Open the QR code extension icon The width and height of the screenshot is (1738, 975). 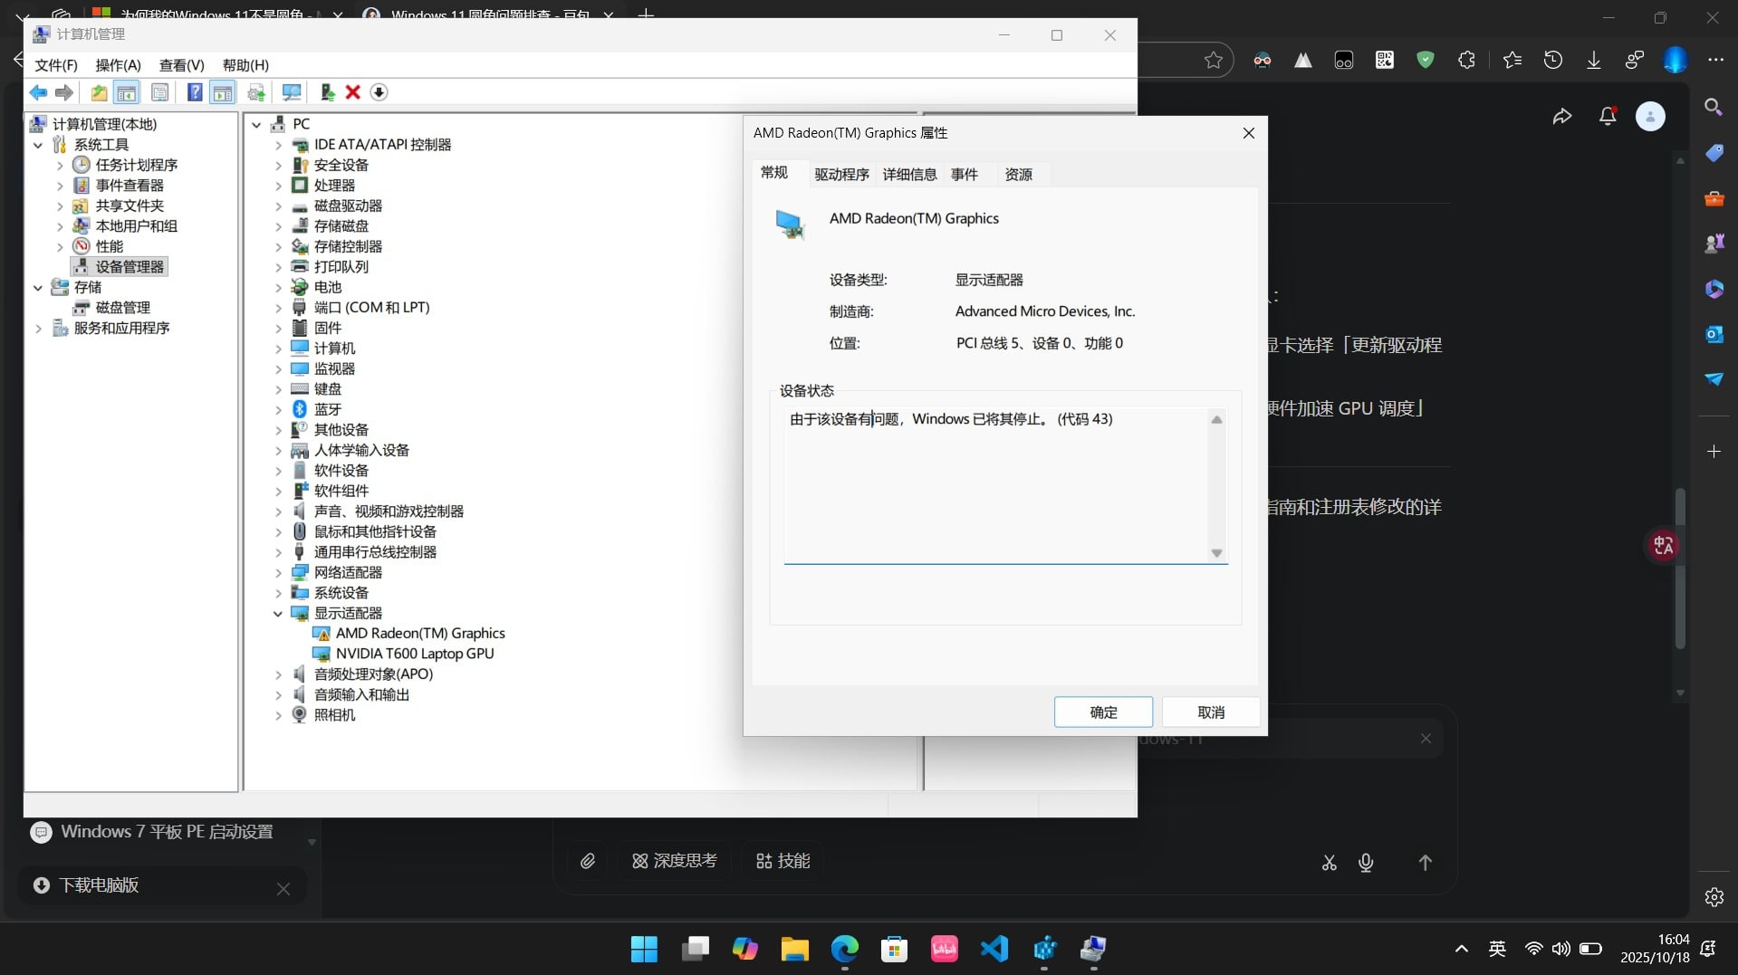(1385, 61)
